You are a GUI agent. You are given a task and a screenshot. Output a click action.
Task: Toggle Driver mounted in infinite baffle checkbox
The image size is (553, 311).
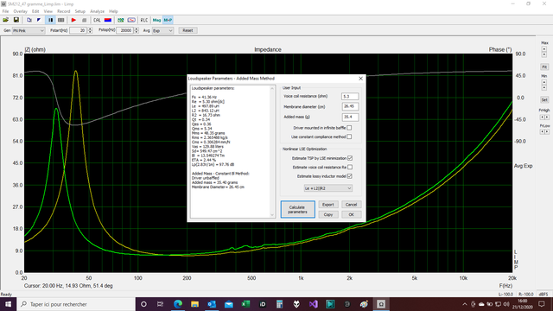[349, 128]
